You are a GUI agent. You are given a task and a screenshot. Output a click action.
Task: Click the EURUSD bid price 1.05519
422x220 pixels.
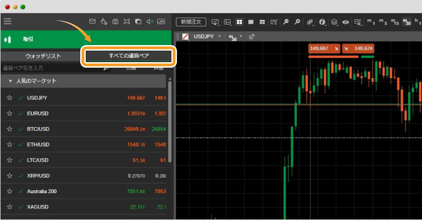pos(136,113)
